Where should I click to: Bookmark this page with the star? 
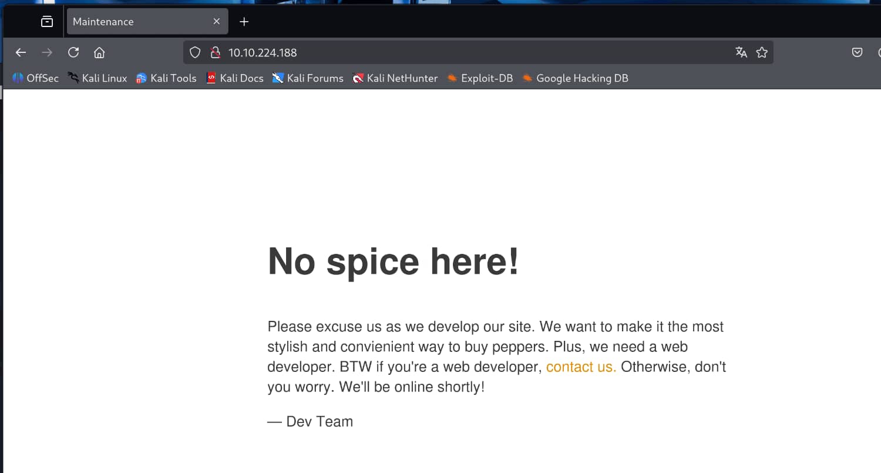[762, 53]
